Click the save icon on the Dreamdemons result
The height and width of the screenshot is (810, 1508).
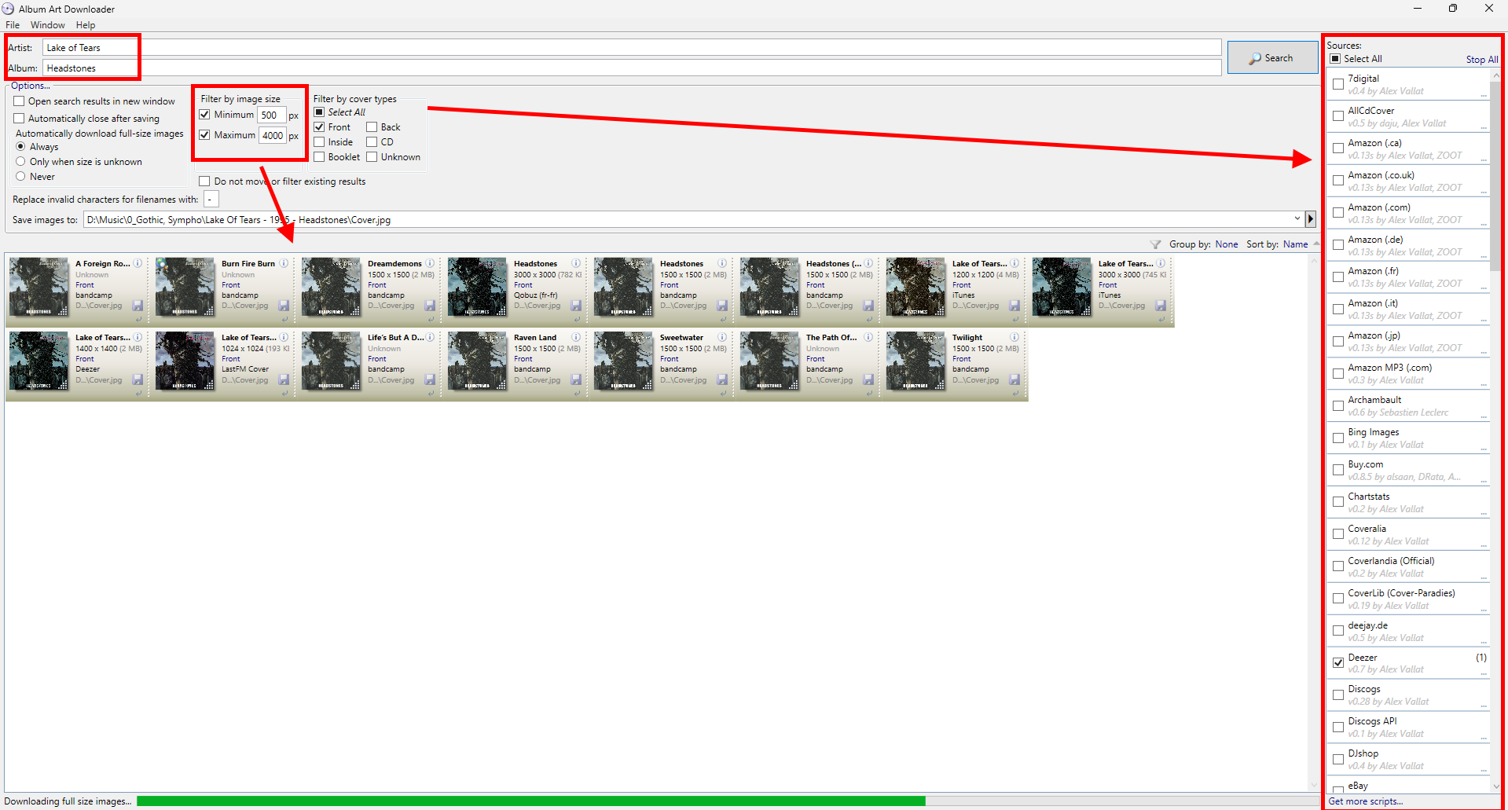pyautogui.click(x=430, y=306)
